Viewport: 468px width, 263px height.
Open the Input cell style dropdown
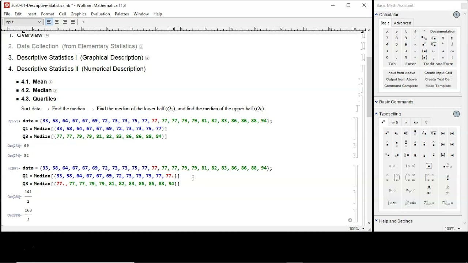click(x=23, y=22)
